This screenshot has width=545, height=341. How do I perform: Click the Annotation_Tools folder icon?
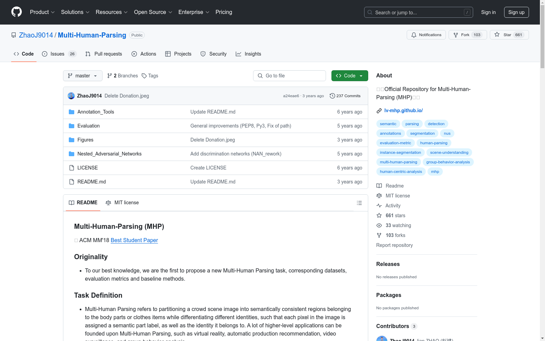pyautogui.click(x=72, y=112)
